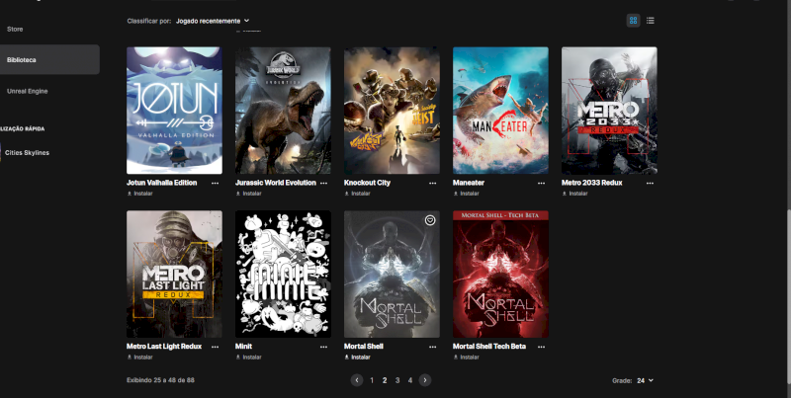Viewport: 791px width, 398px height.
Task: Go to page 4 of library
Action: click(409, 379)
